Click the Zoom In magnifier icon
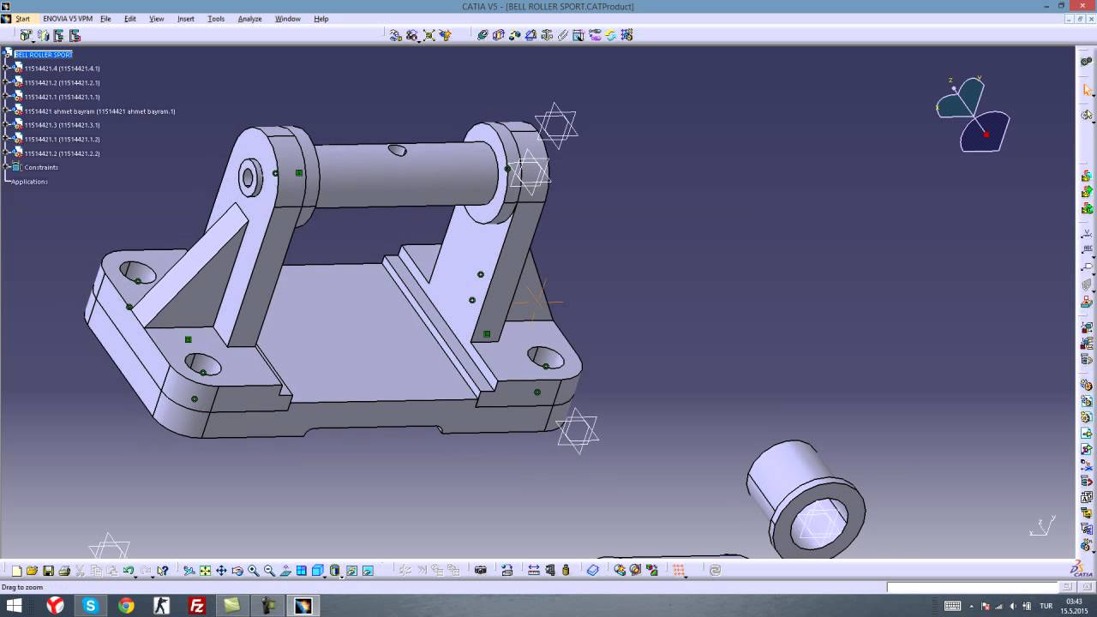The height and width of the screenshot is (617, 1097). click(x=254, y=571)
